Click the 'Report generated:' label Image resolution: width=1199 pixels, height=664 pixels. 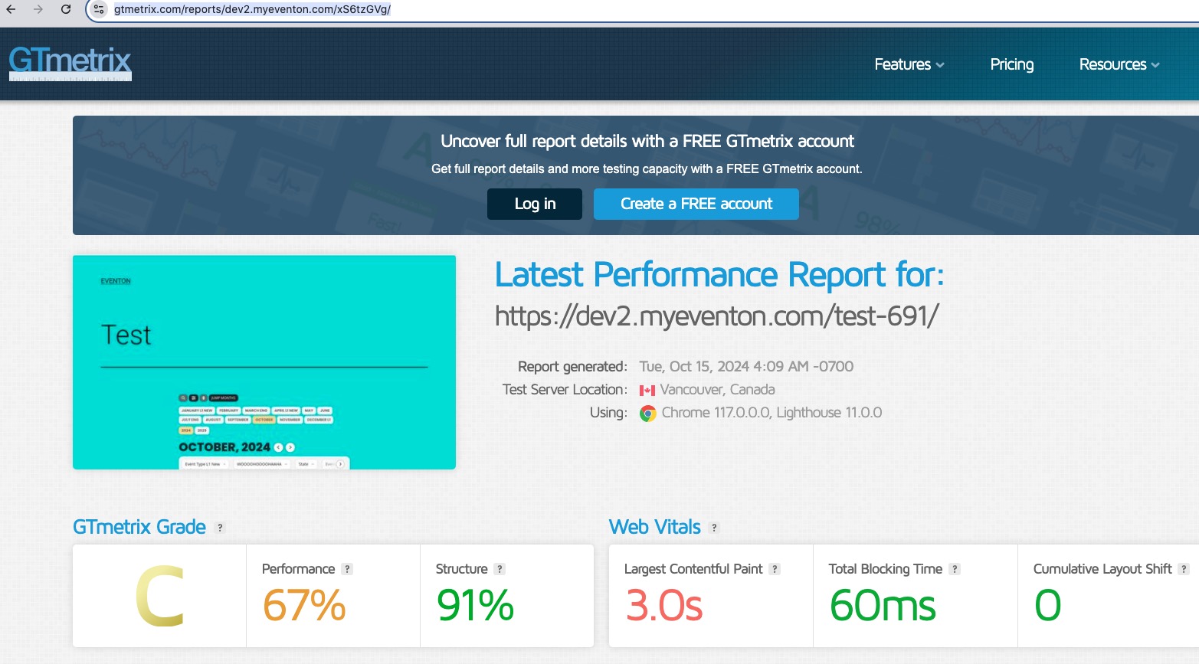(x=572, y=366)
